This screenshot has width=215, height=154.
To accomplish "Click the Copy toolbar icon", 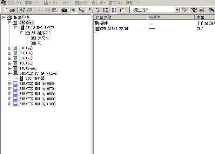I will [x=47, y=10].
